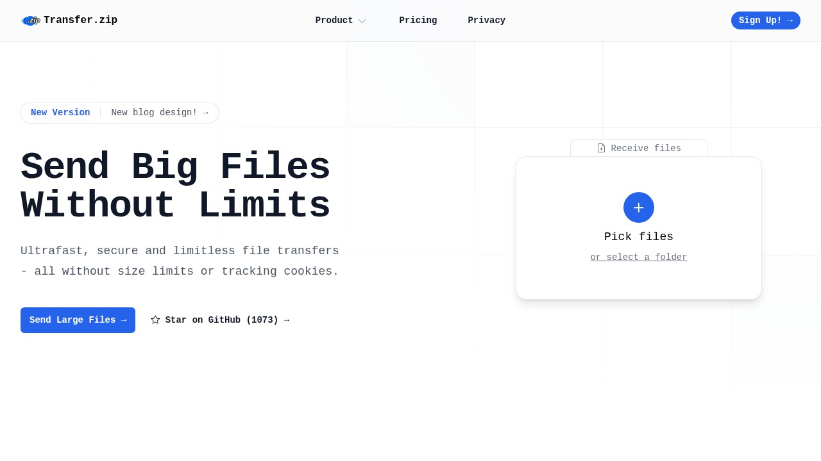
Task: Click the star icon beside GitHub link
Action: pyautogui.click(x=155, y=319)
